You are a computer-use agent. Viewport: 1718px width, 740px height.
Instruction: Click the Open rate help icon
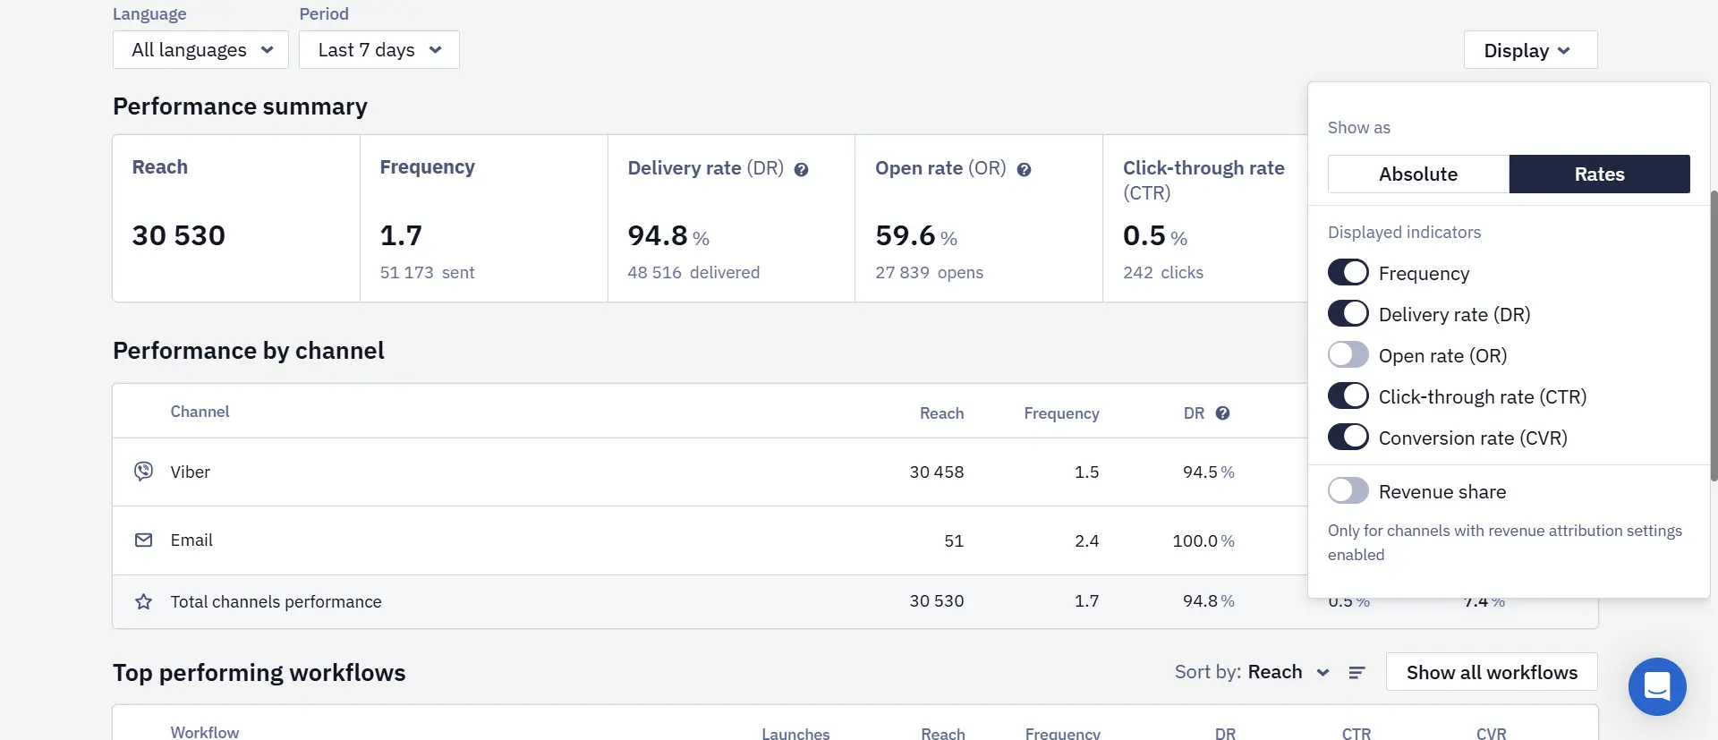click(1024, 170)
